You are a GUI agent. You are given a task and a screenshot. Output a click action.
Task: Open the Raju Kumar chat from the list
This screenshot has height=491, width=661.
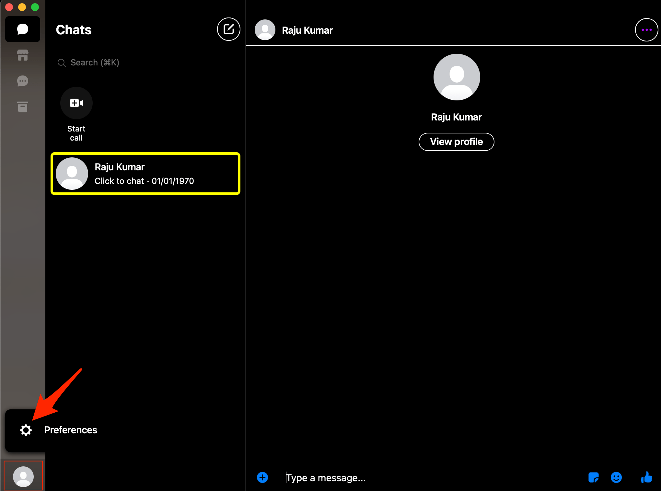click(x=145, y=174)
